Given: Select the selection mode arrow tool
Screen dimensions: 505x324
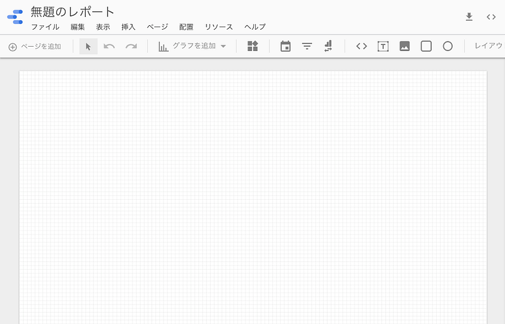Looking at the screenshot, I should coord(88,47).
